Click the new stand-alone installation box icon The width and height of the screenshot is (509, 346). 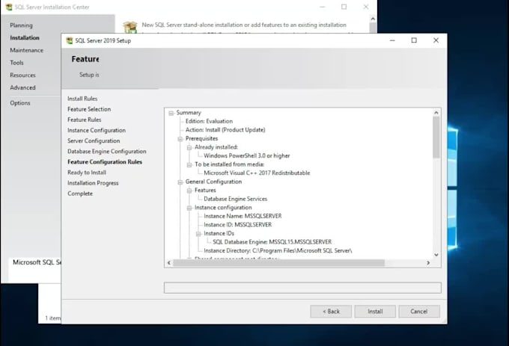point(130,27)
